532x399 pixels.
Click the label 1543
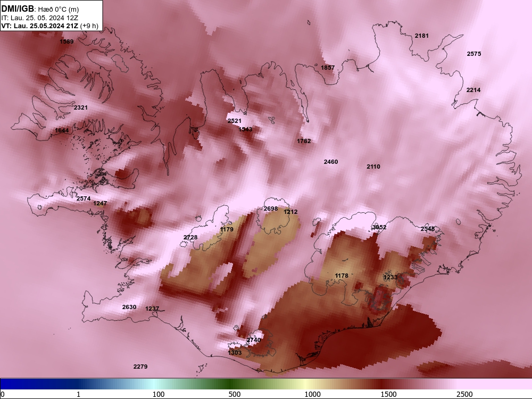coord(245,129)
